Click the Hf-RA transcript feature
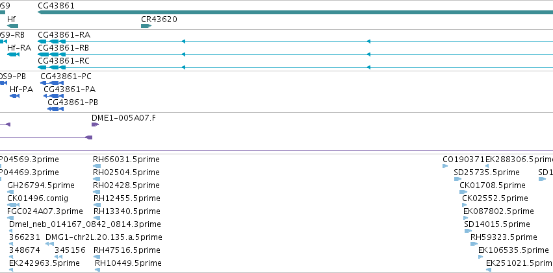 (x=13, y=54)
